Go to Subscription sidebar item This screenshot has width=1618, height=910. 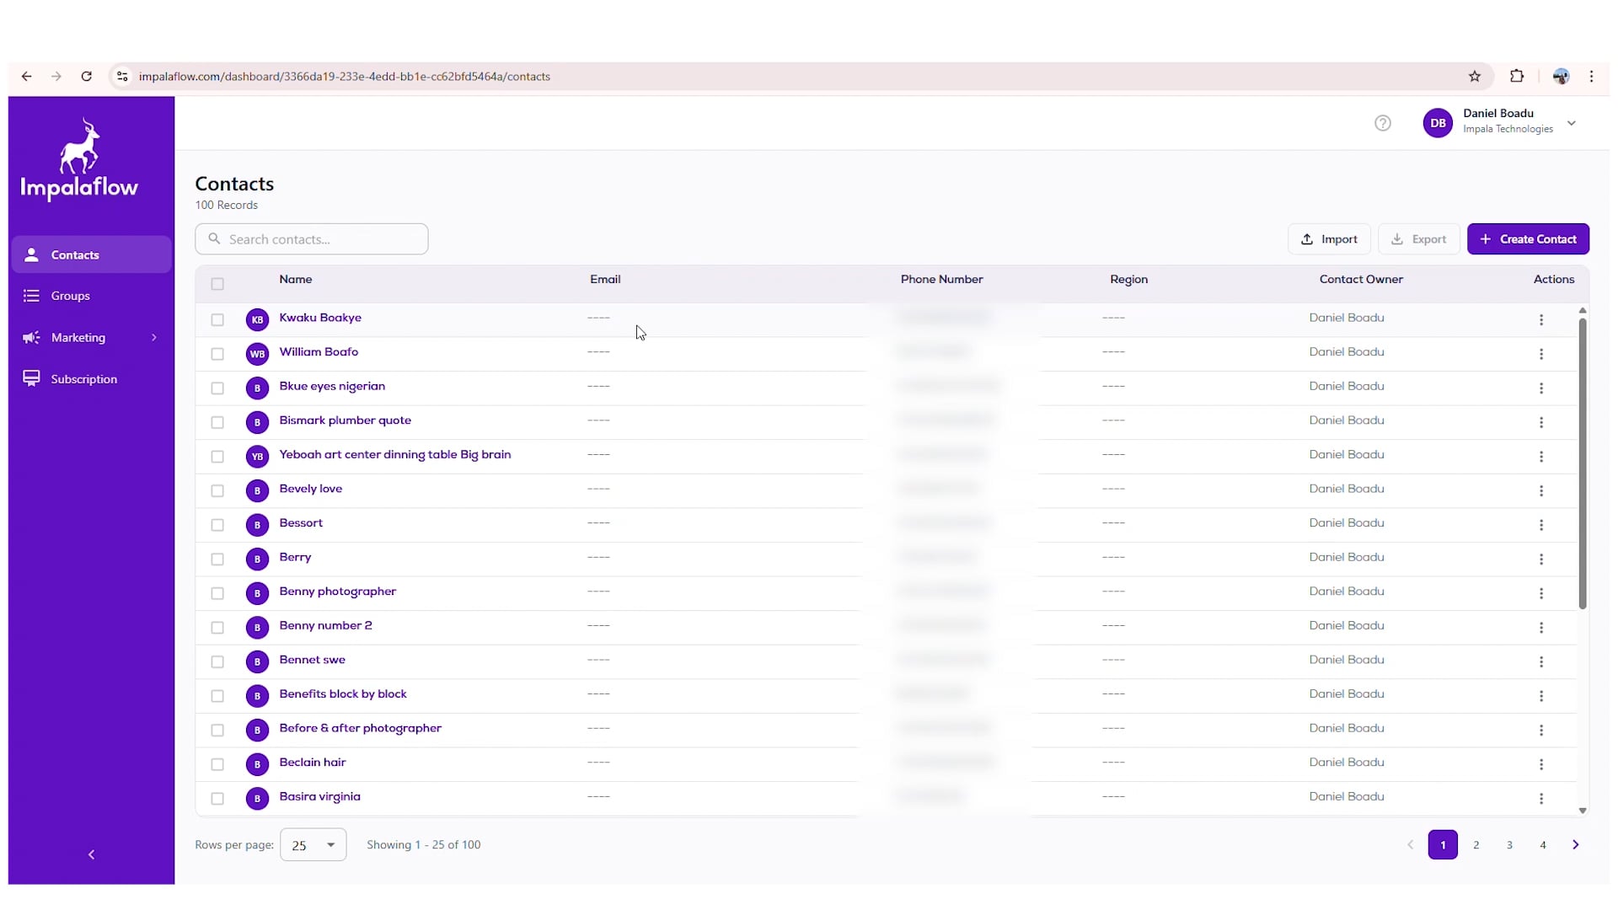click(83, 379)
